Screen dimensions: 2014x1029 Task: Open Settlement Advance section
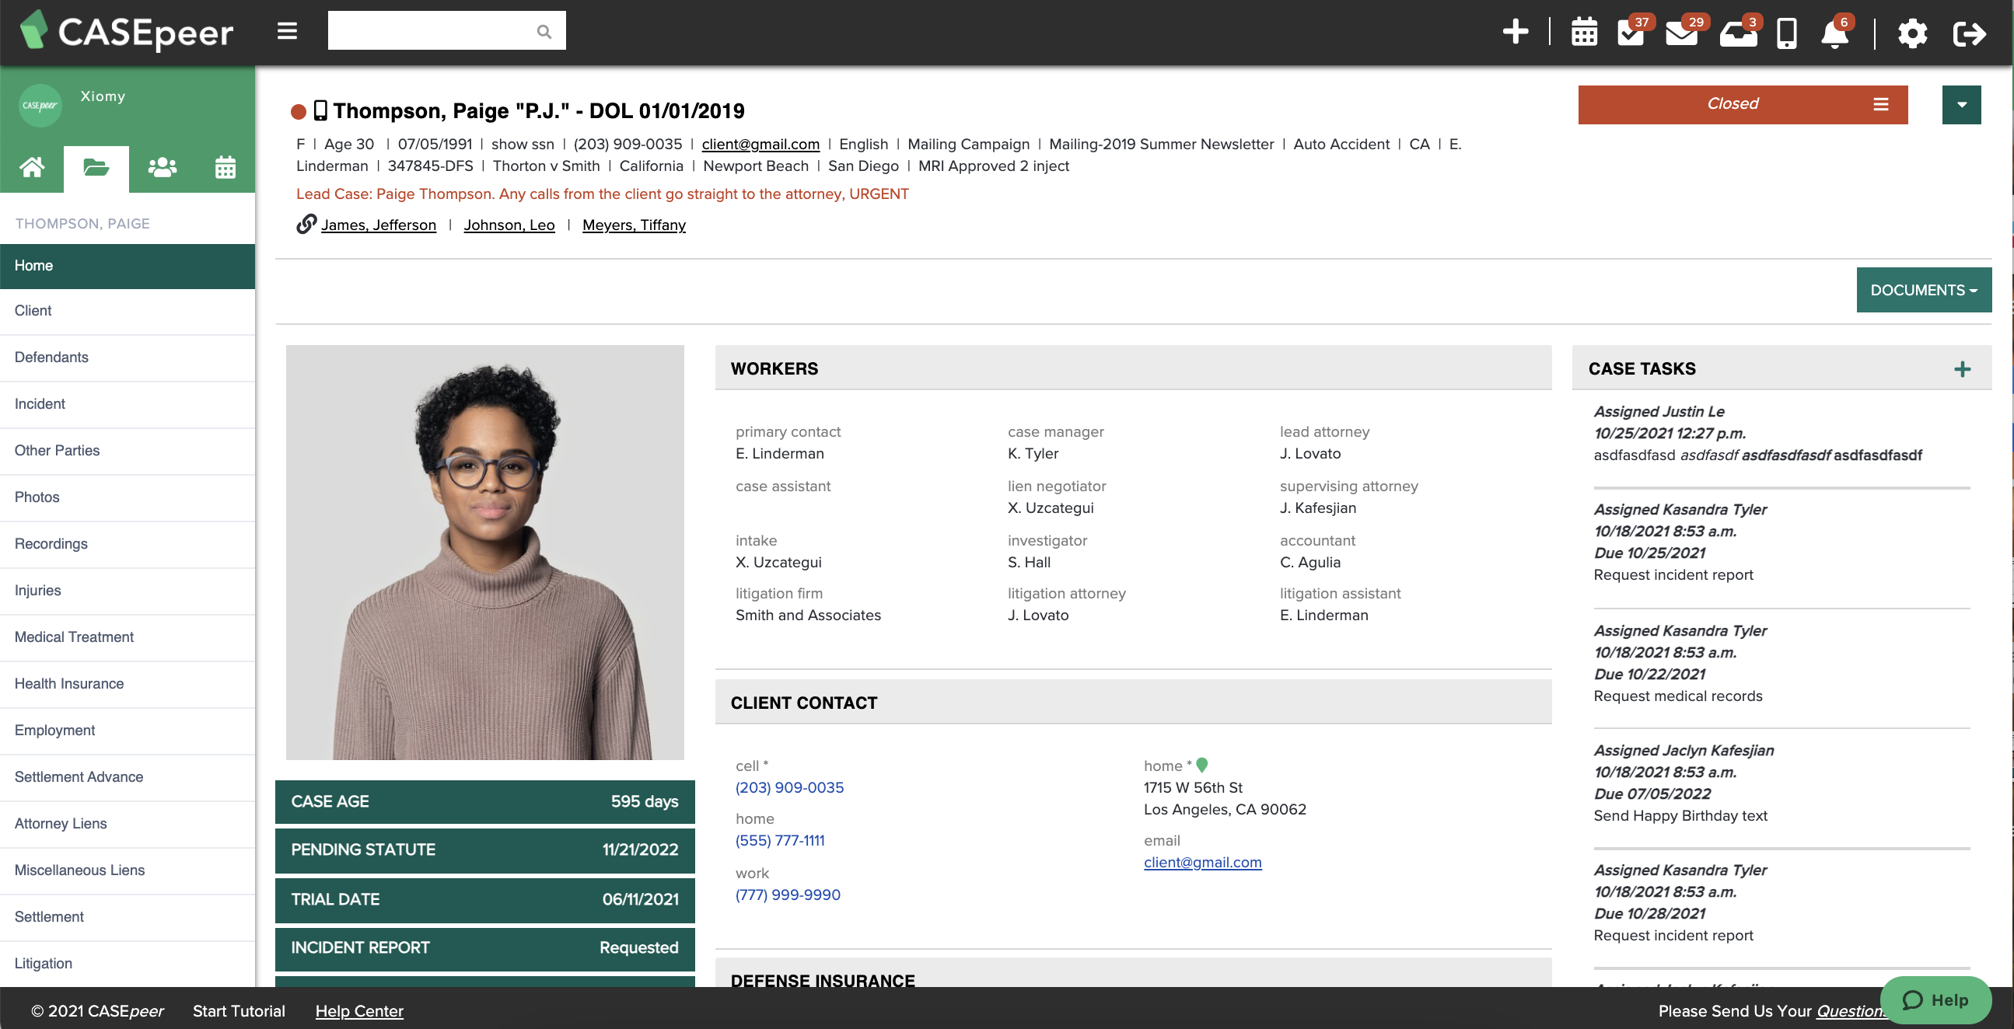point(128,777)
